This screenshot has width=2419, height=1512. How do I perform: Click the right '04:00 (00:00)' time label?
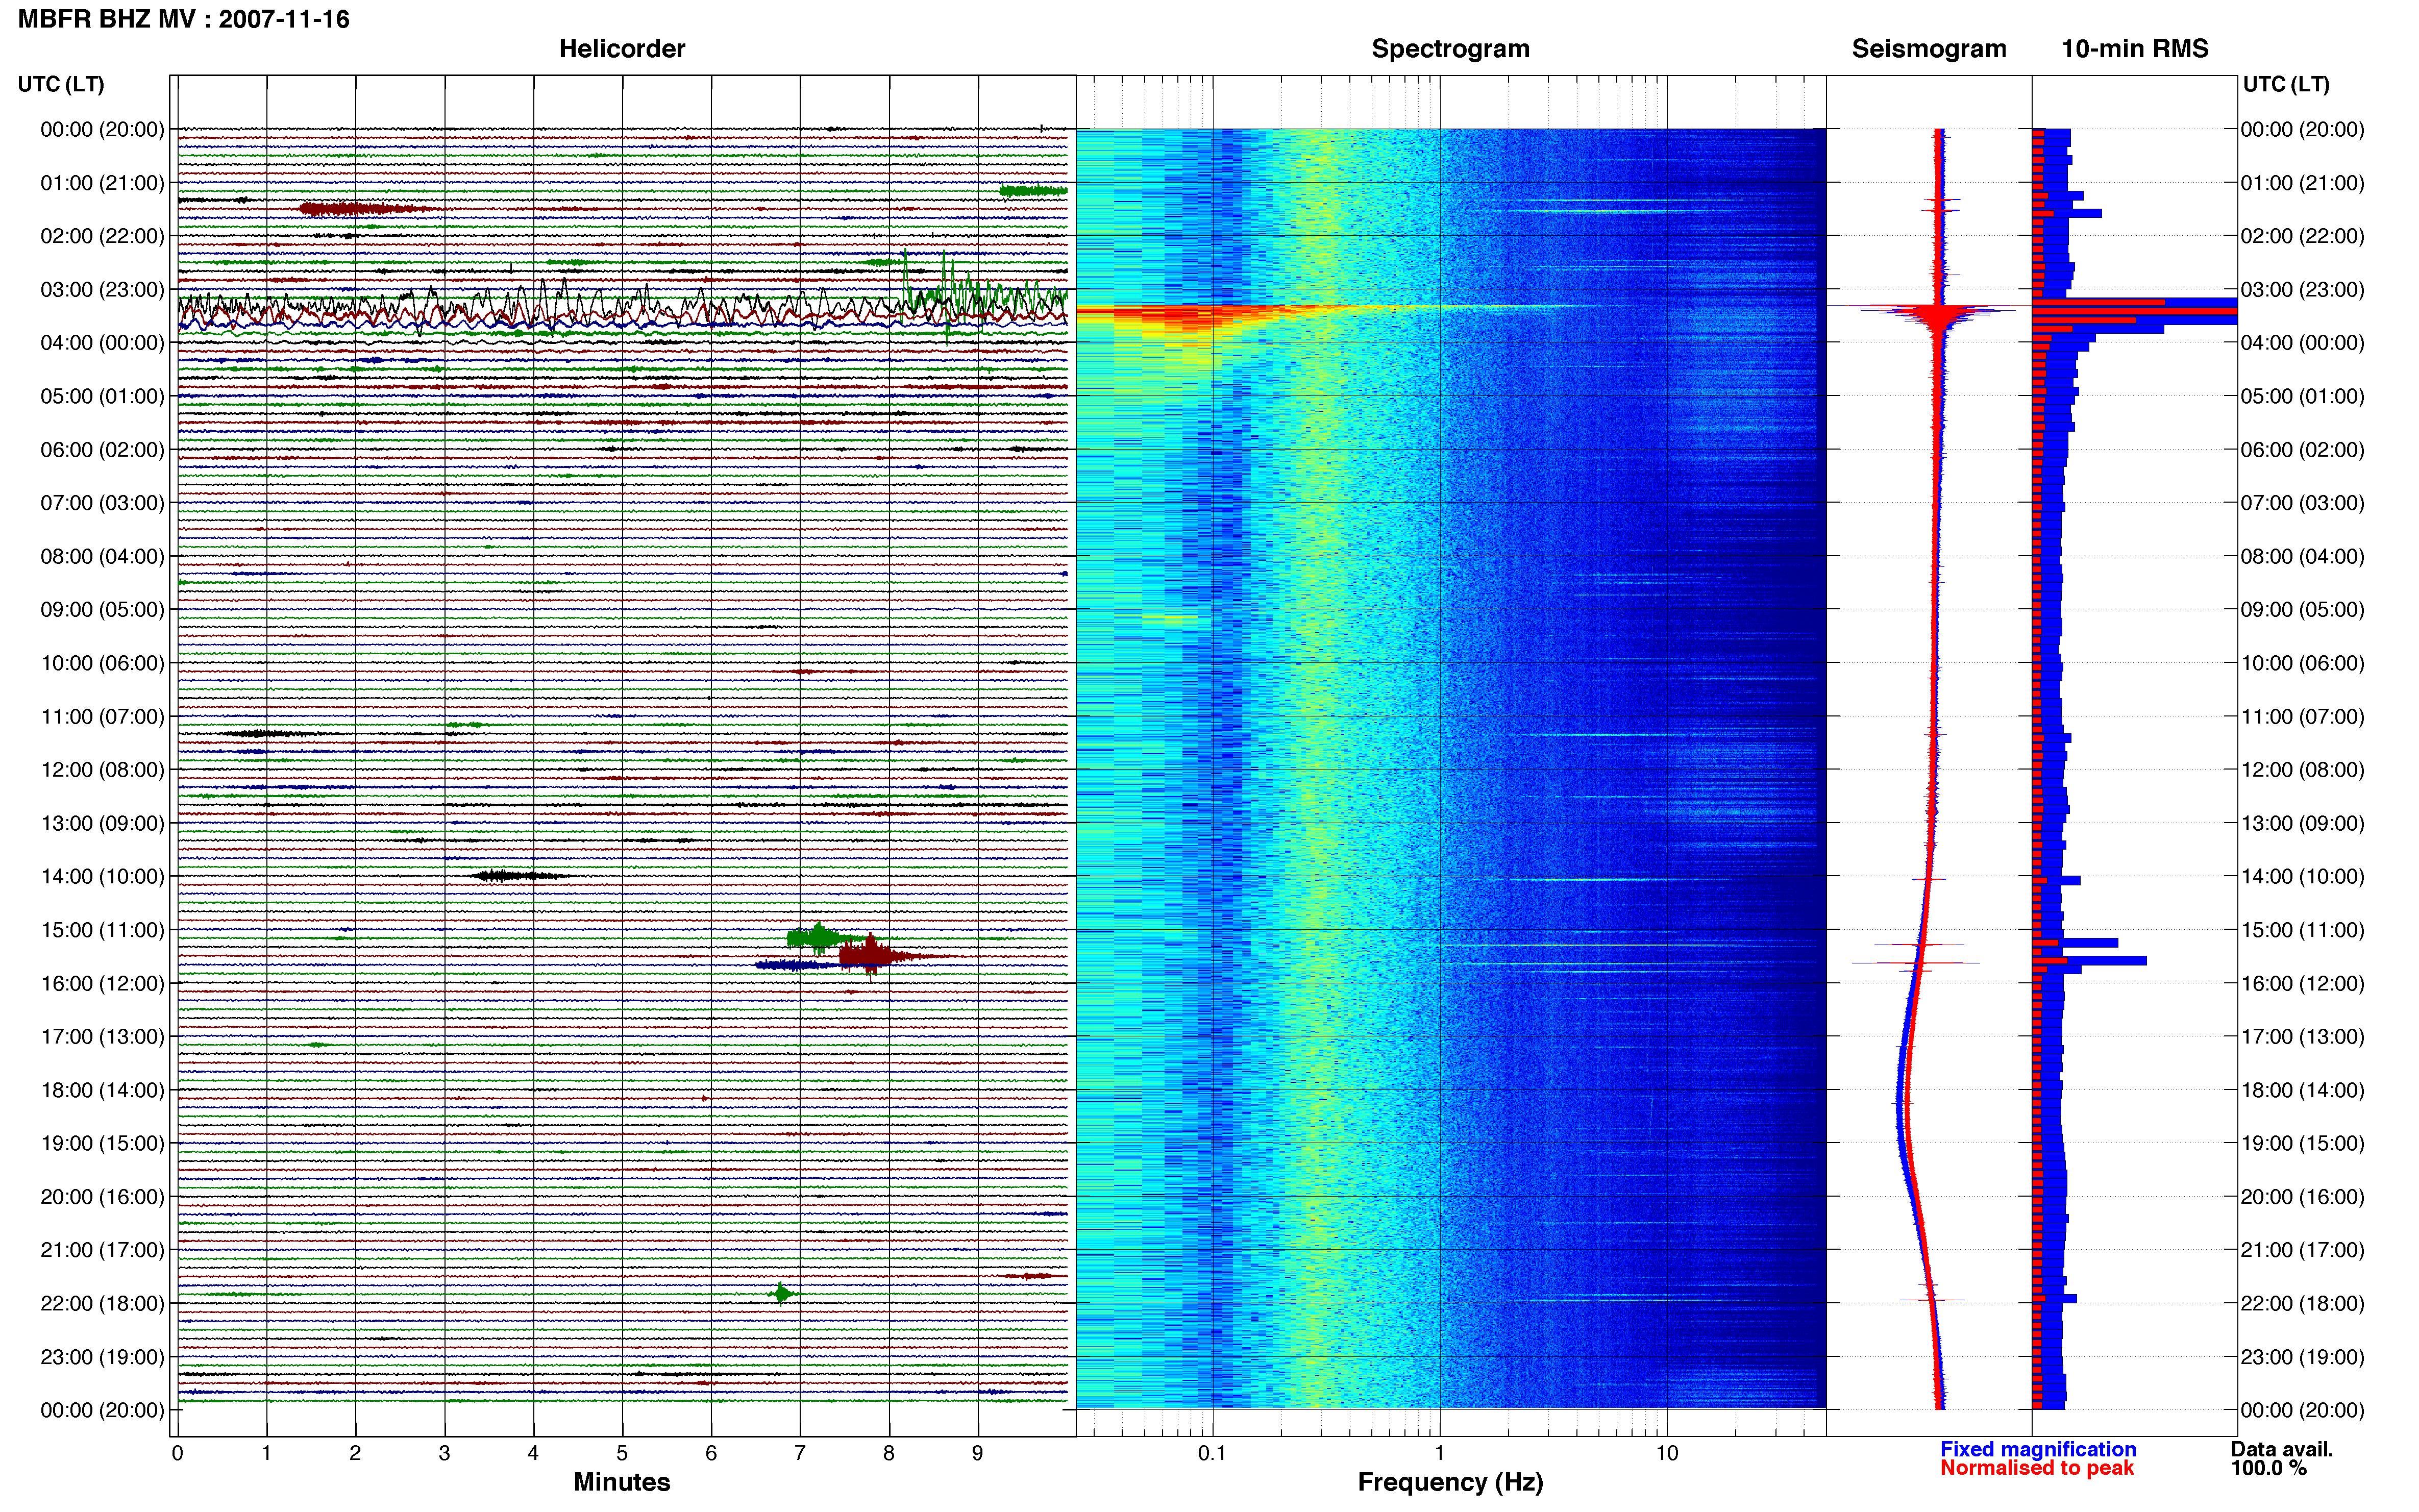[x=2302, y=343]
